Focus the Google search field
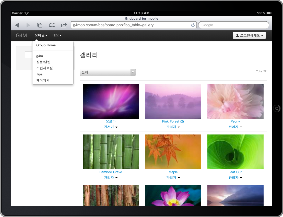 coord(233,25)
